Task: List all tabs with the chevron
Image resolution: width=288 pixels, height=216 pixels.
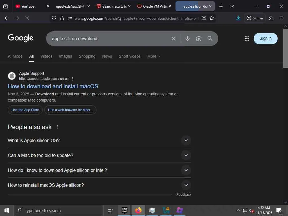Action: click(x=232, y=6)
